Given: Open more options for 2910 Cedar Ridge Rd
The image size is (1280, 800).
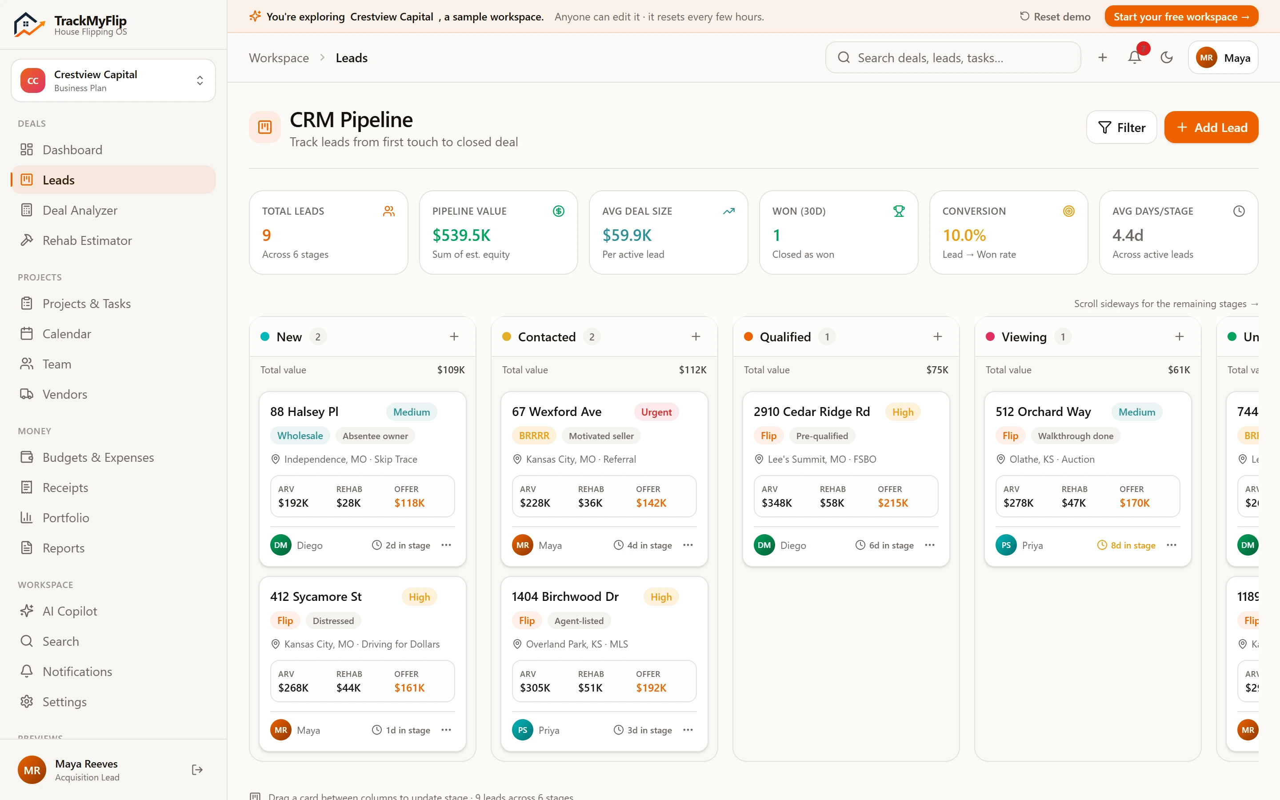Looking at the screenshot, I should (x=929, y=545).
